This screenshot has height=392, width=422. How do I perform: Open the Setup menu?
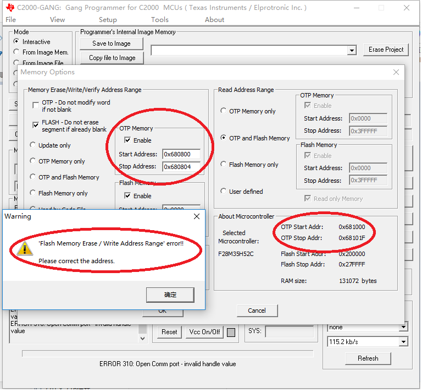(108, 20)
